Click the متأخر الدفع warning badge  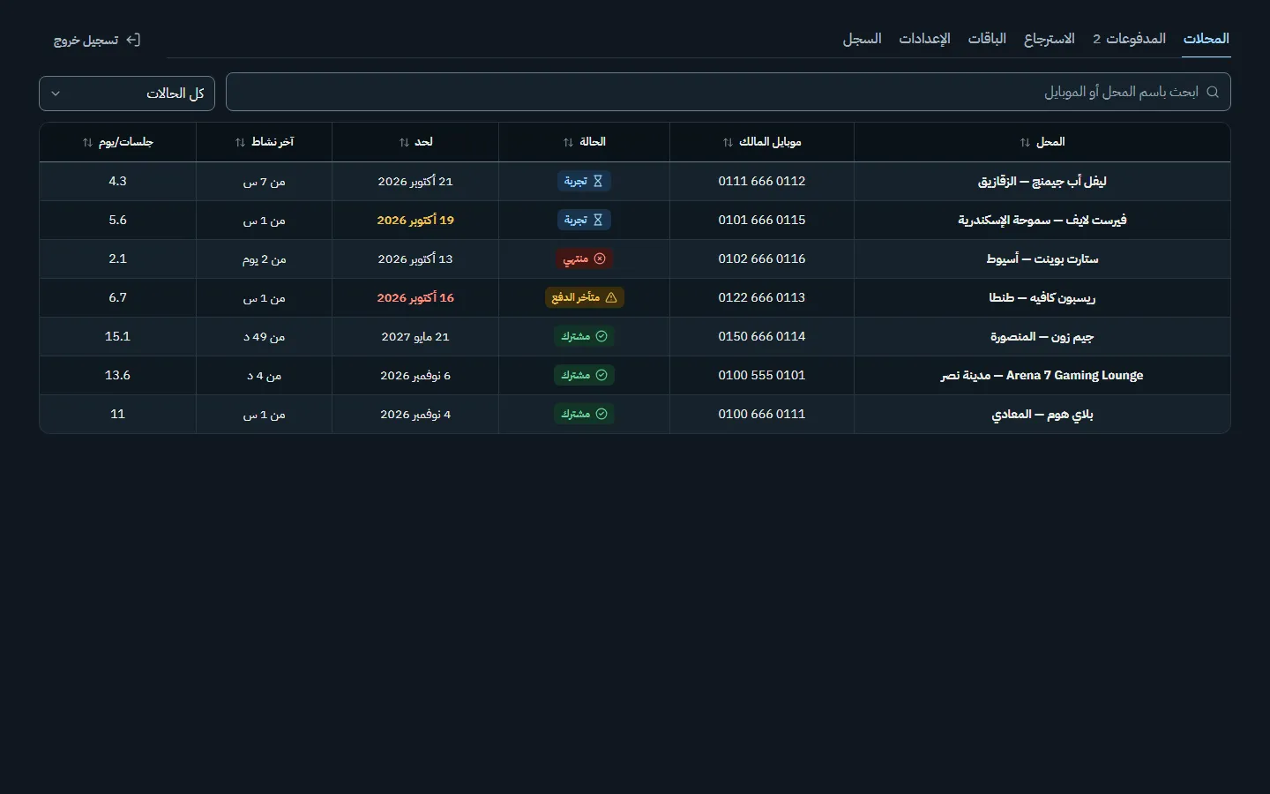[x=584, y=297]
